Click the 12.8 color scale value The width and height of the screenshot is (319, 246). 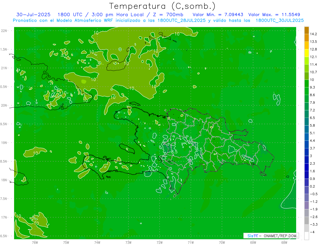pos(313,49)
